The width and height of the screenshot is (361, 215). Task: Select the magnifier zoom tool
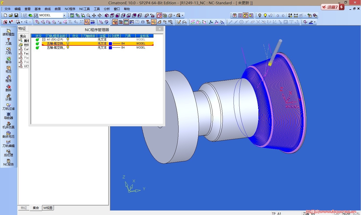pyautogui.click(x=89, y=15)
